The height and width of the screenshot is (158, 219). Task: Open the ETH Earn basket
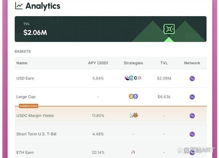click(x=25, y=153)
